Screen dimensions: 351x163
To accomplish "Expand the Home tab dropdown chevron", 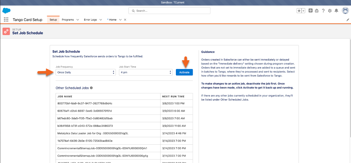I will (x=120, y=20).
